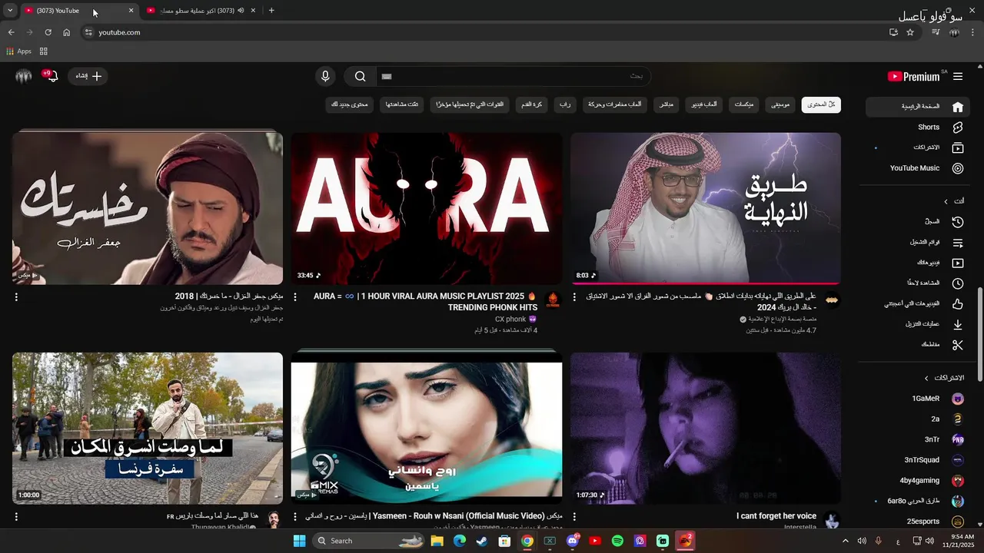Play the سفرة فرنسا video thumbnail
984x553 pixels.
click(148, 428)
